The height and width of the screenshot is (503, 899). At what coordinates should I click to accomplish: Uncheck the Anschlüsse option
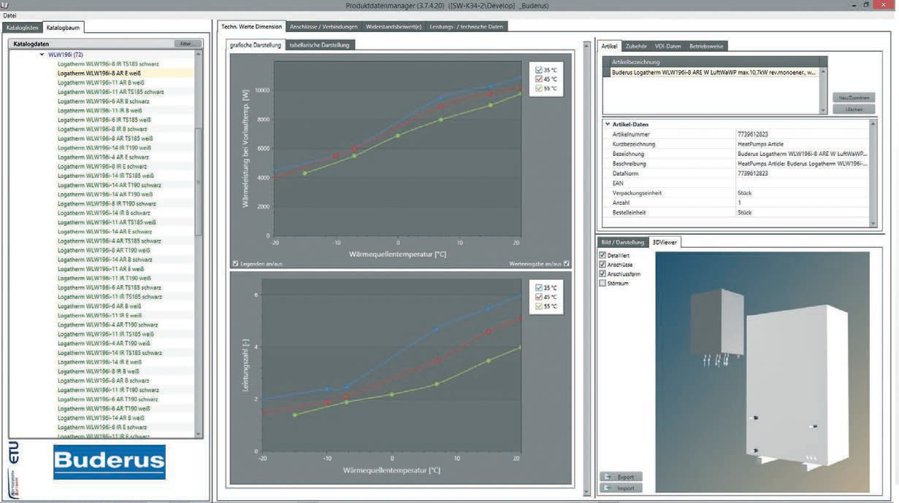602,265
